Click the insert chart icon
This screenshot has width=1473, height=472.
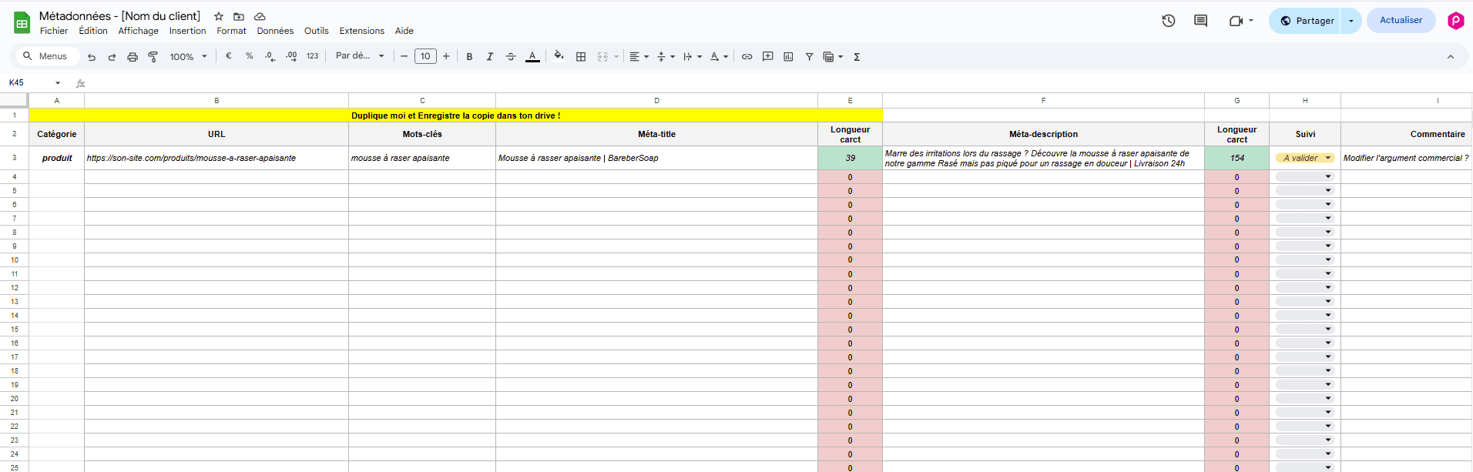tap(788, 56)
